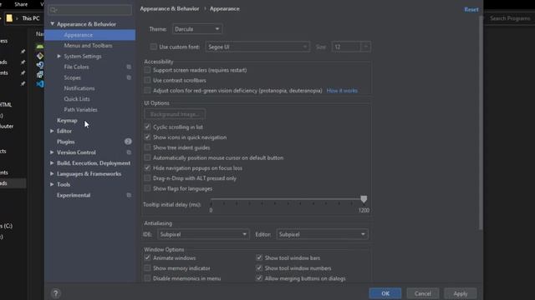Click the project-level icon beside Scopes
Screen dimensions: 535x300
[x=129, y=77]
